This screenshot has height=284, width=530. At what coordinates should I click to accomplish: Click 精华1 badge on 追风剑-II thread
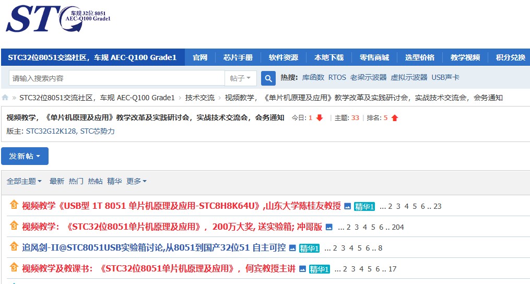click(309, 248)
